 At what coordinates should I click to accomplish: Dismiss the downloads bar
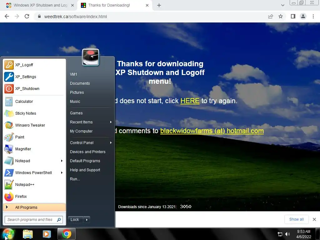click(x=314, y=219)
